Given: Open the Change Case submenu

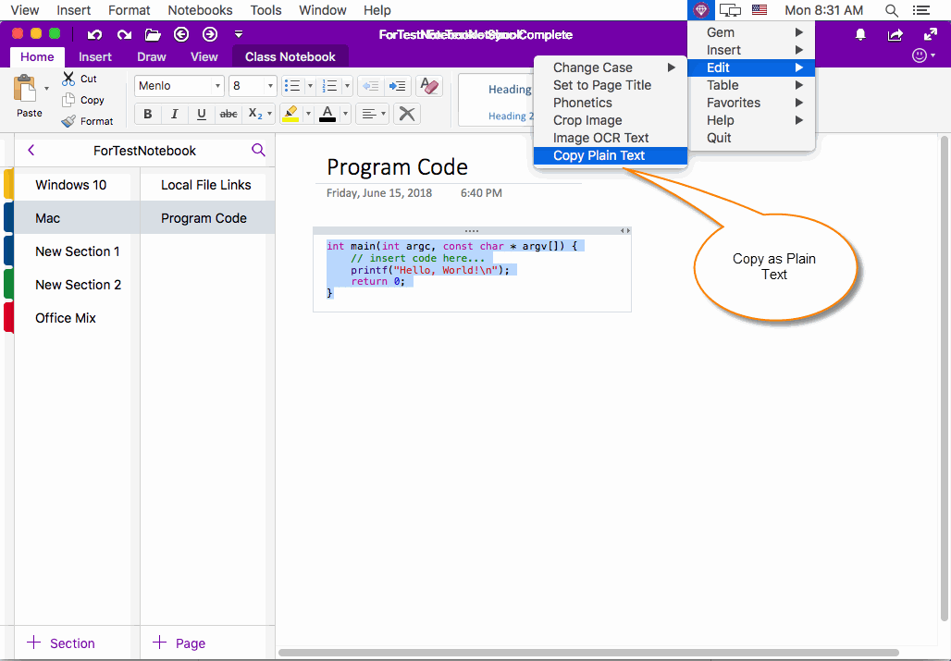Looking at the screenshot, I should (611, 67).
